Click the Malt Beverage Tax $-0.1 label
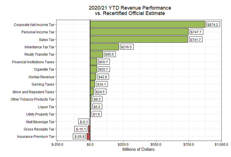 [x=84, y=122]
